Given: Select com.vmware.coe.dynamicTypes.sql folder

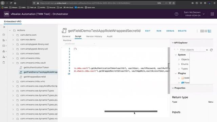Looking at the screenshot, I should (39, 114).
